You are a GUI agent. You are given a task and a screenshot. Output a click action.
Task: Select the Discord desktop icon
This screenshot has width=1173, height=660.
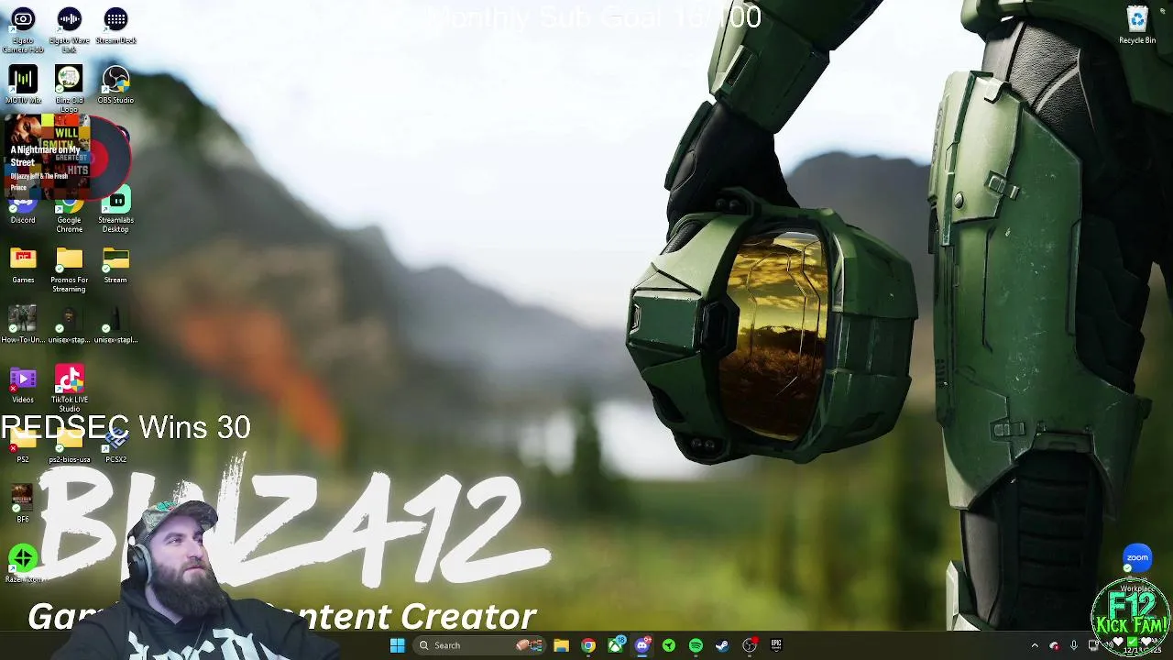[x=23, y=205]
